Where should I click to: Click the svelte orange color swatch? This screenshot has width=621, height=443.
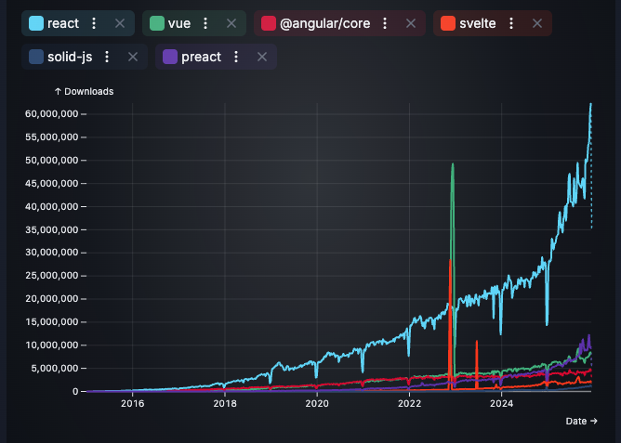[x=448, y=23]
